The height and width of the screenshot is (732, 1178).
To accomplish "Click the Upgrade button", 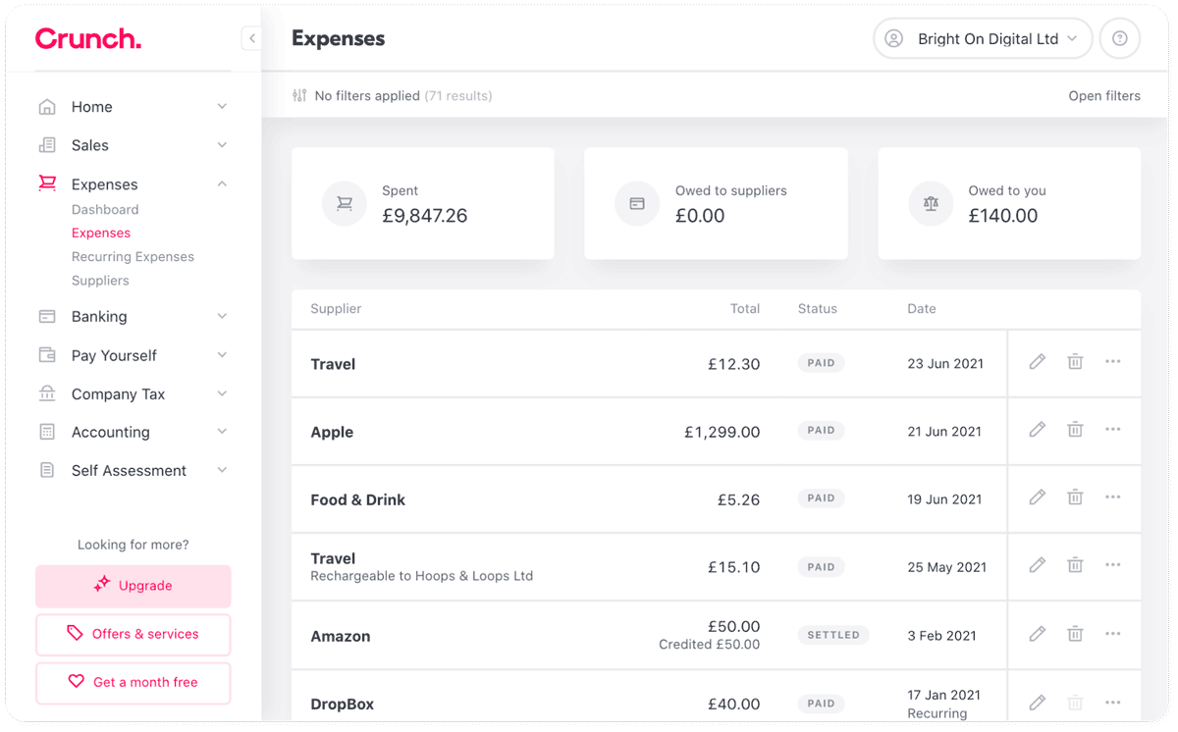I will [134, 586].
